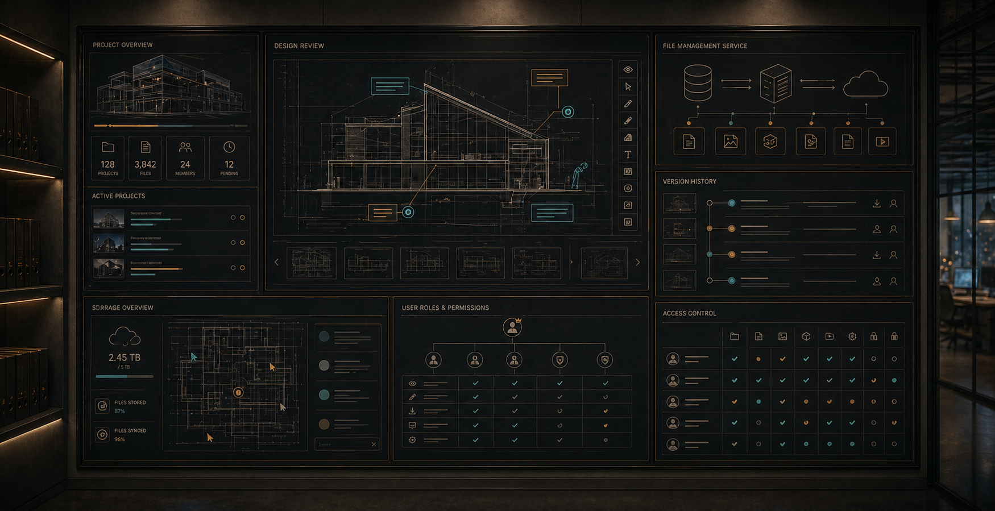Image resolution: width=995 pixels, height=511 pixels.
Task: Toggle first radio circle on first active project
Action: pyautogui.click(x=233, y=218)
